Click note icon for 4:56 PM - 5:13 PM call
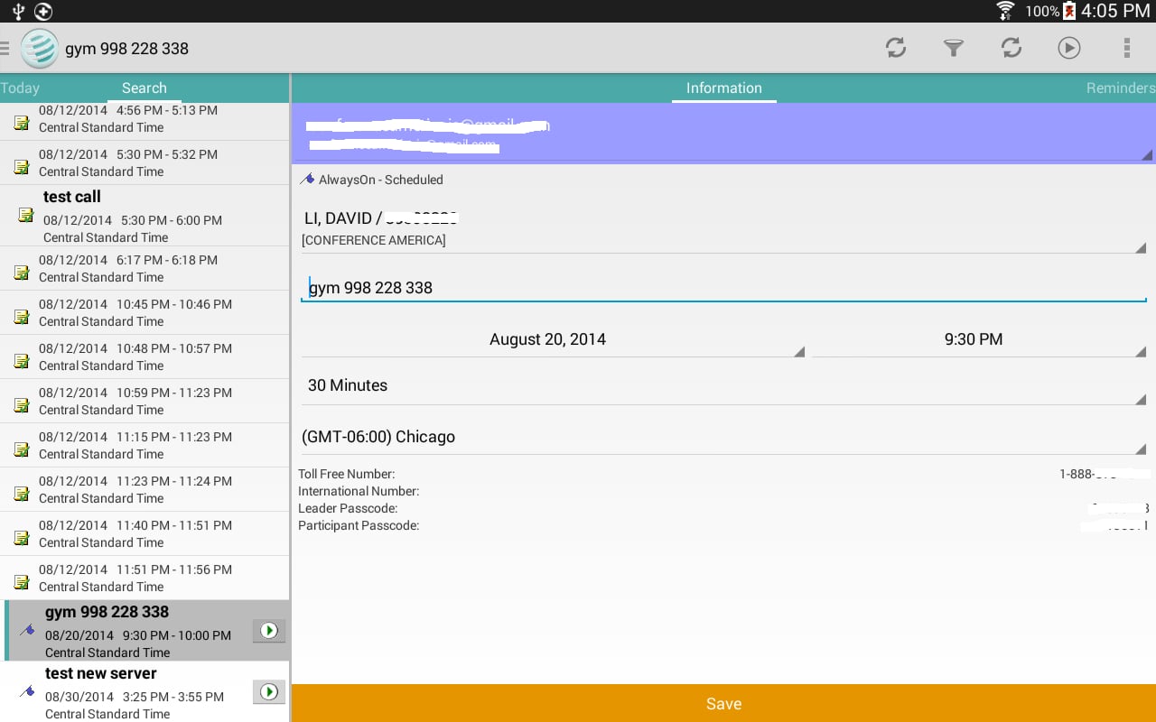The width and height of the screenshot is (1156, 722). (x=22, y=123)
